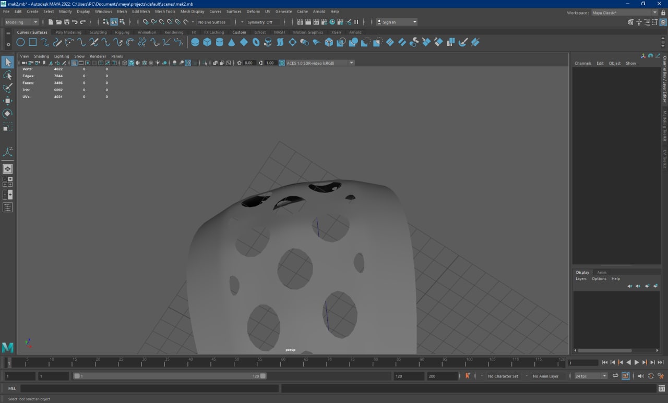Select the Pencil Curve tool
Screen dimensions: 668x403
(x=57, y=42)
